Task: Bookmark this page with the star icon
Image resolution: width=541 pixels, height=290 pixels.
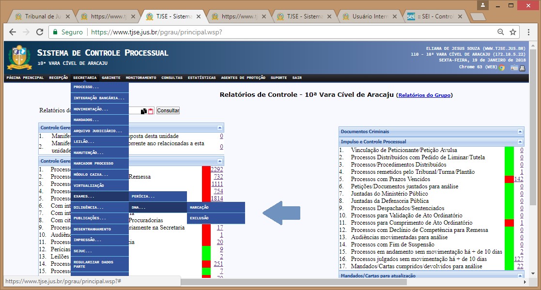Action: tap(513, 32)
